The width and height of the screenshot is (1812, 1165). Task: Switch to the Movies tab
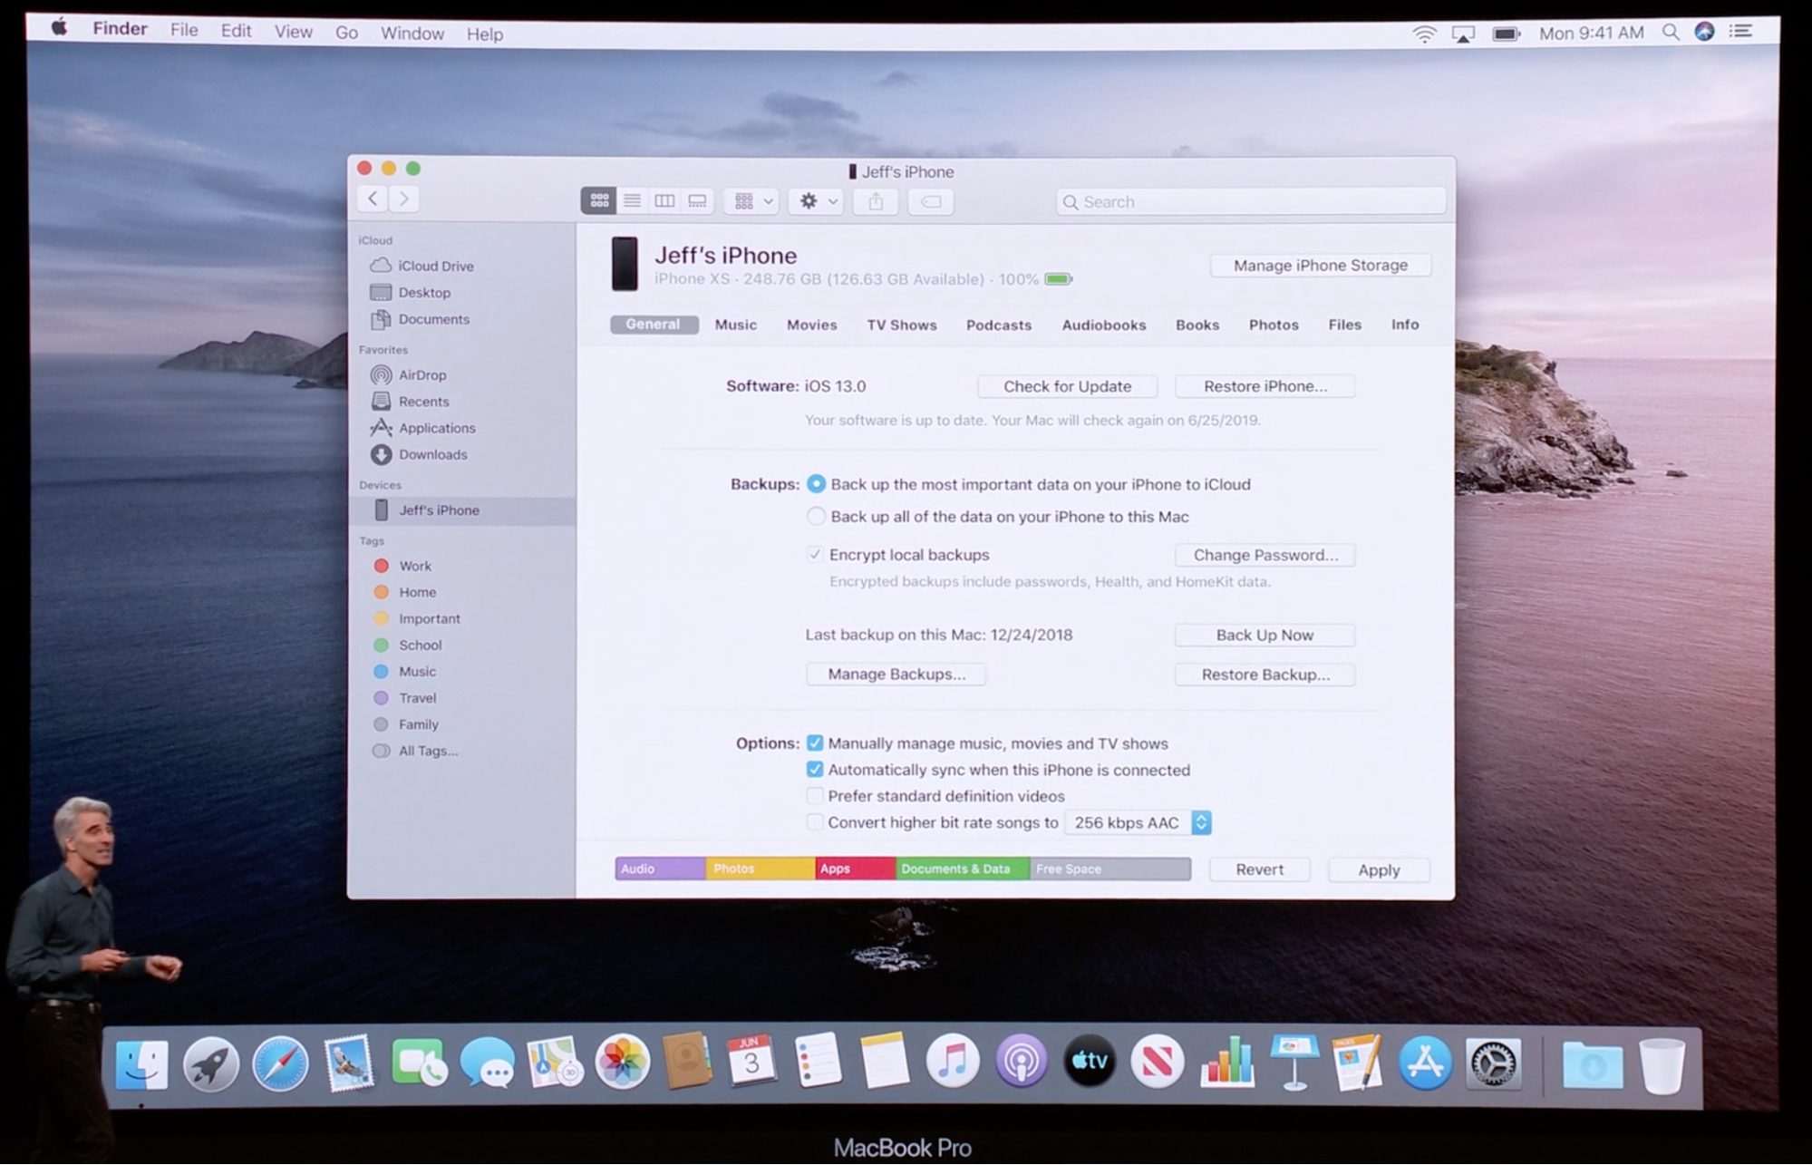811,325
